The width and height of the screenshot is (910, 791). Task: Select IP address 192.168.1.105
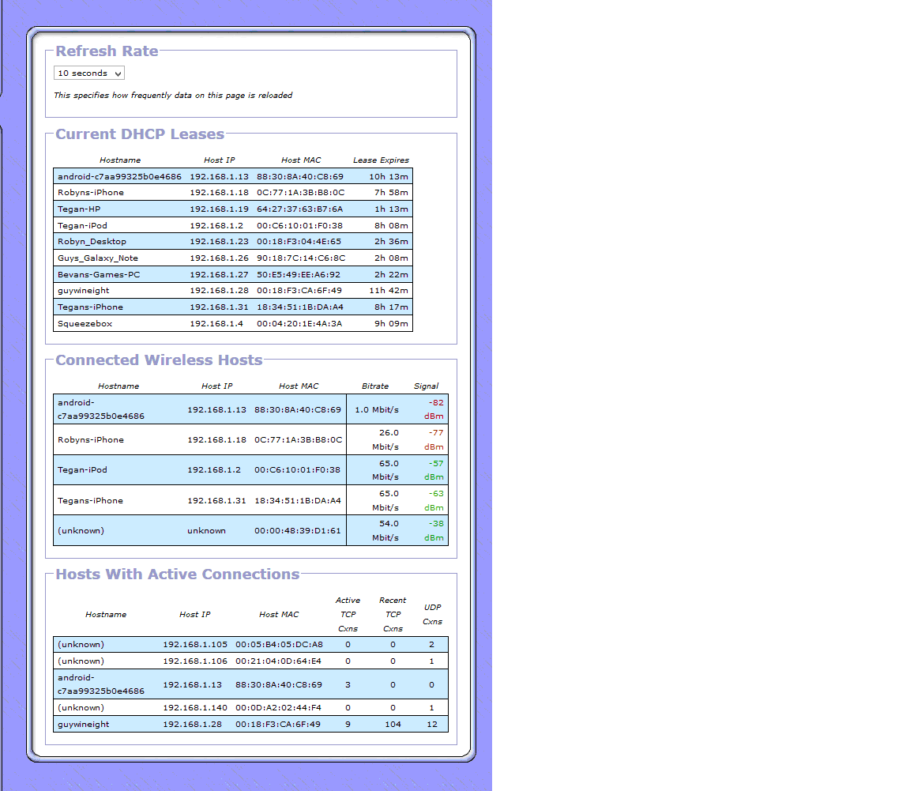point(195,645)
